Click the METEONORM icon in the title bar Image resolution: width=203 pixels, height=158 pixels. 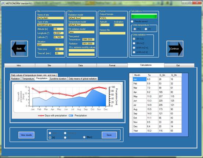pos(3,3)
